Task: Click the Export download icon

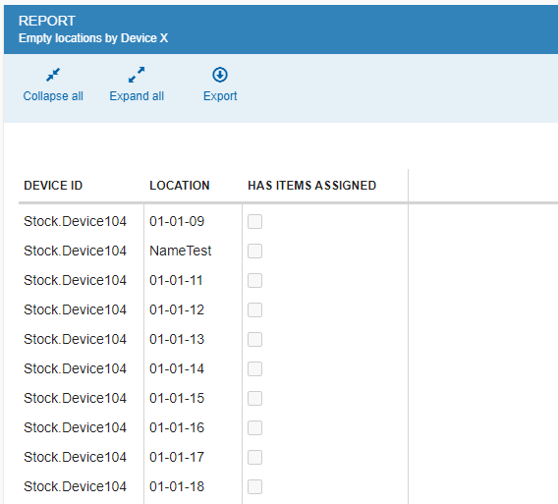Action: [220, 75]
